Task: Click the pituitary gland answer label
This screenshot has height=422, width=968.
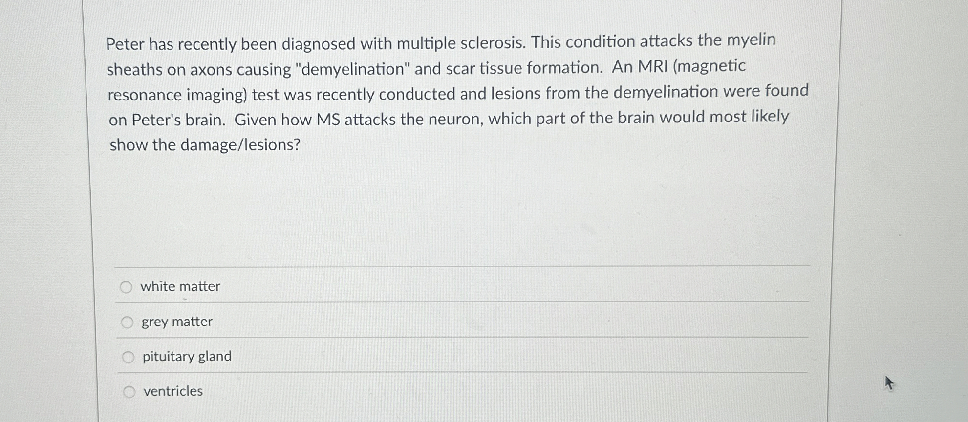Action: [x=186, y=357]
